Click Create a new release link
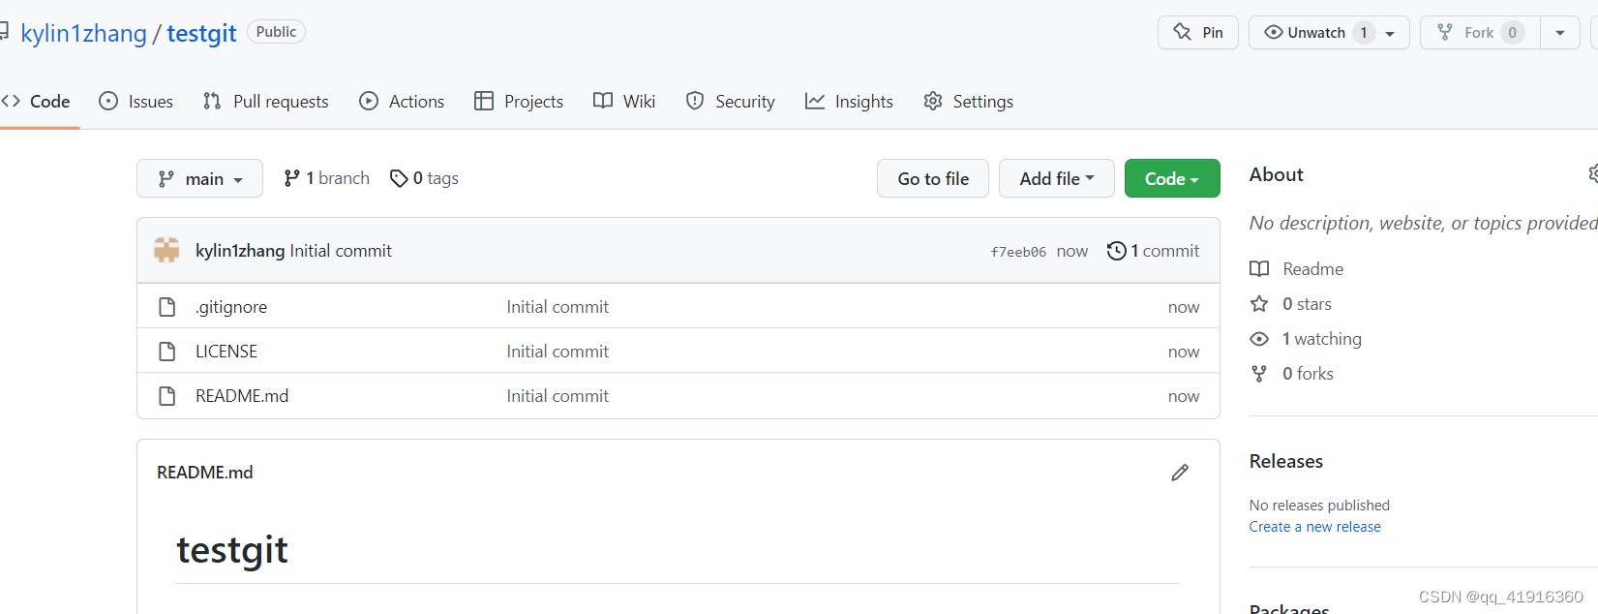 (1314, 527)
